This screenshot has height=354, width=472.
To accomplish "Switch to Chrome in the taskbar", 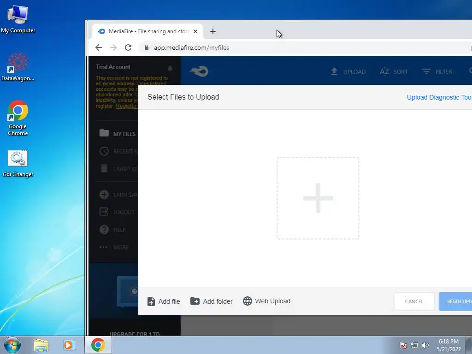I will 98,345.
